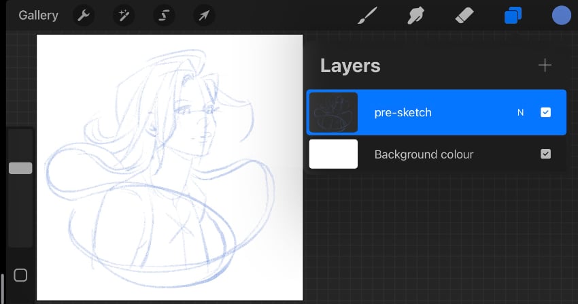Open the blue colour picker circle

coord(562,16)
